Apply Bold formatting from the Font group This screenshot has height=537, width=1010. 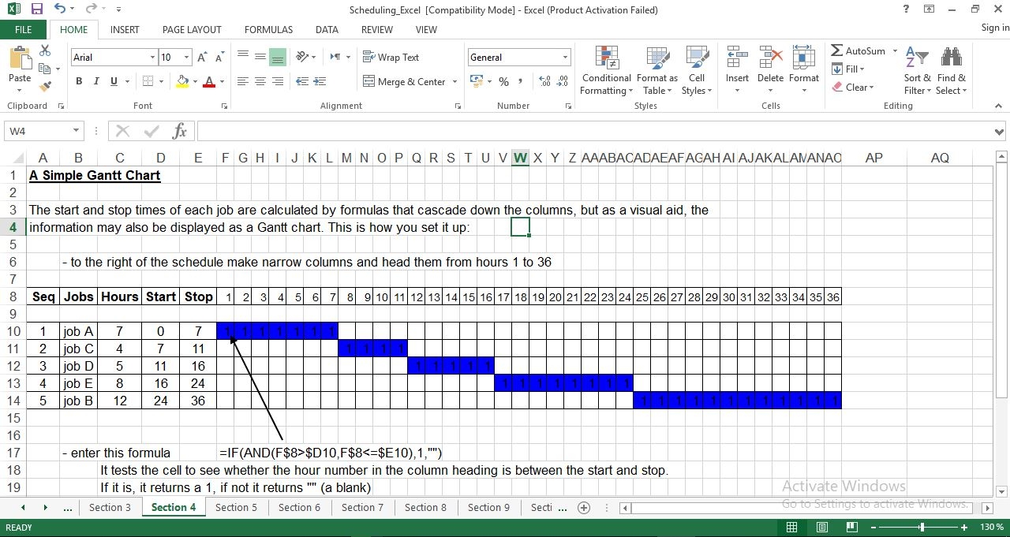(x=78, y=81)
